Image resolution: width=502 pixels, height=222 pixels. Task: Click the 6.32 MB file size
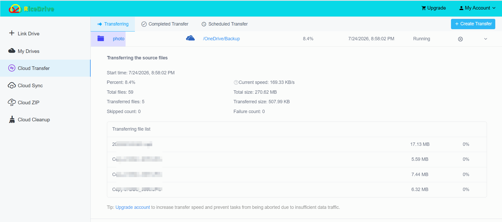(420, 189)
